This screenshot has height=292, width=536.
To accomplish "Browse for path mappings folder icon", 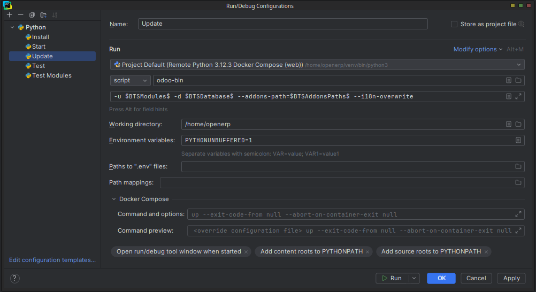I will pyautogui.click(x=518, y=182).
